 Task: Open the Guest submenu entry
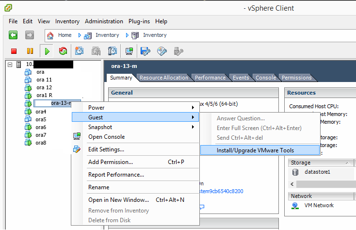[135, 117]
